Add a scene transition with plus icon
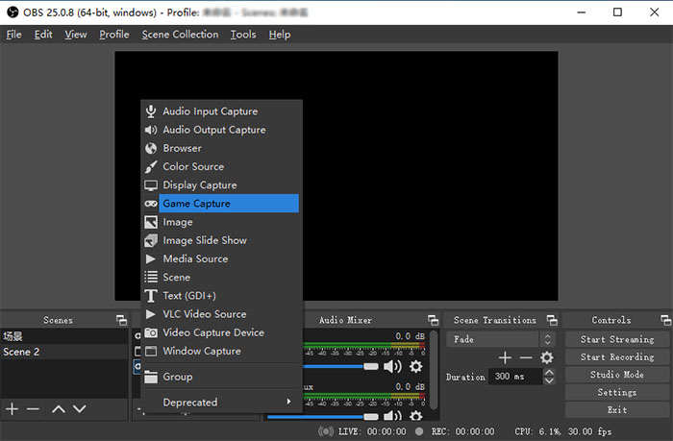Viewport: 673px width, 441px height. (505, 357)
